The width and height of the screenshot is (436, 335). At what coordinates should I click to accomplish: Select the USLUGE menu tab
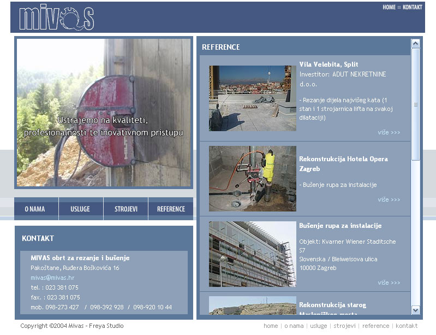tap(80, 209)
